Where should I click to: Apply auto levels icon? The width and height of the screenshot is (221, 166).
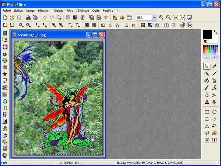click(x=5, y=25)
